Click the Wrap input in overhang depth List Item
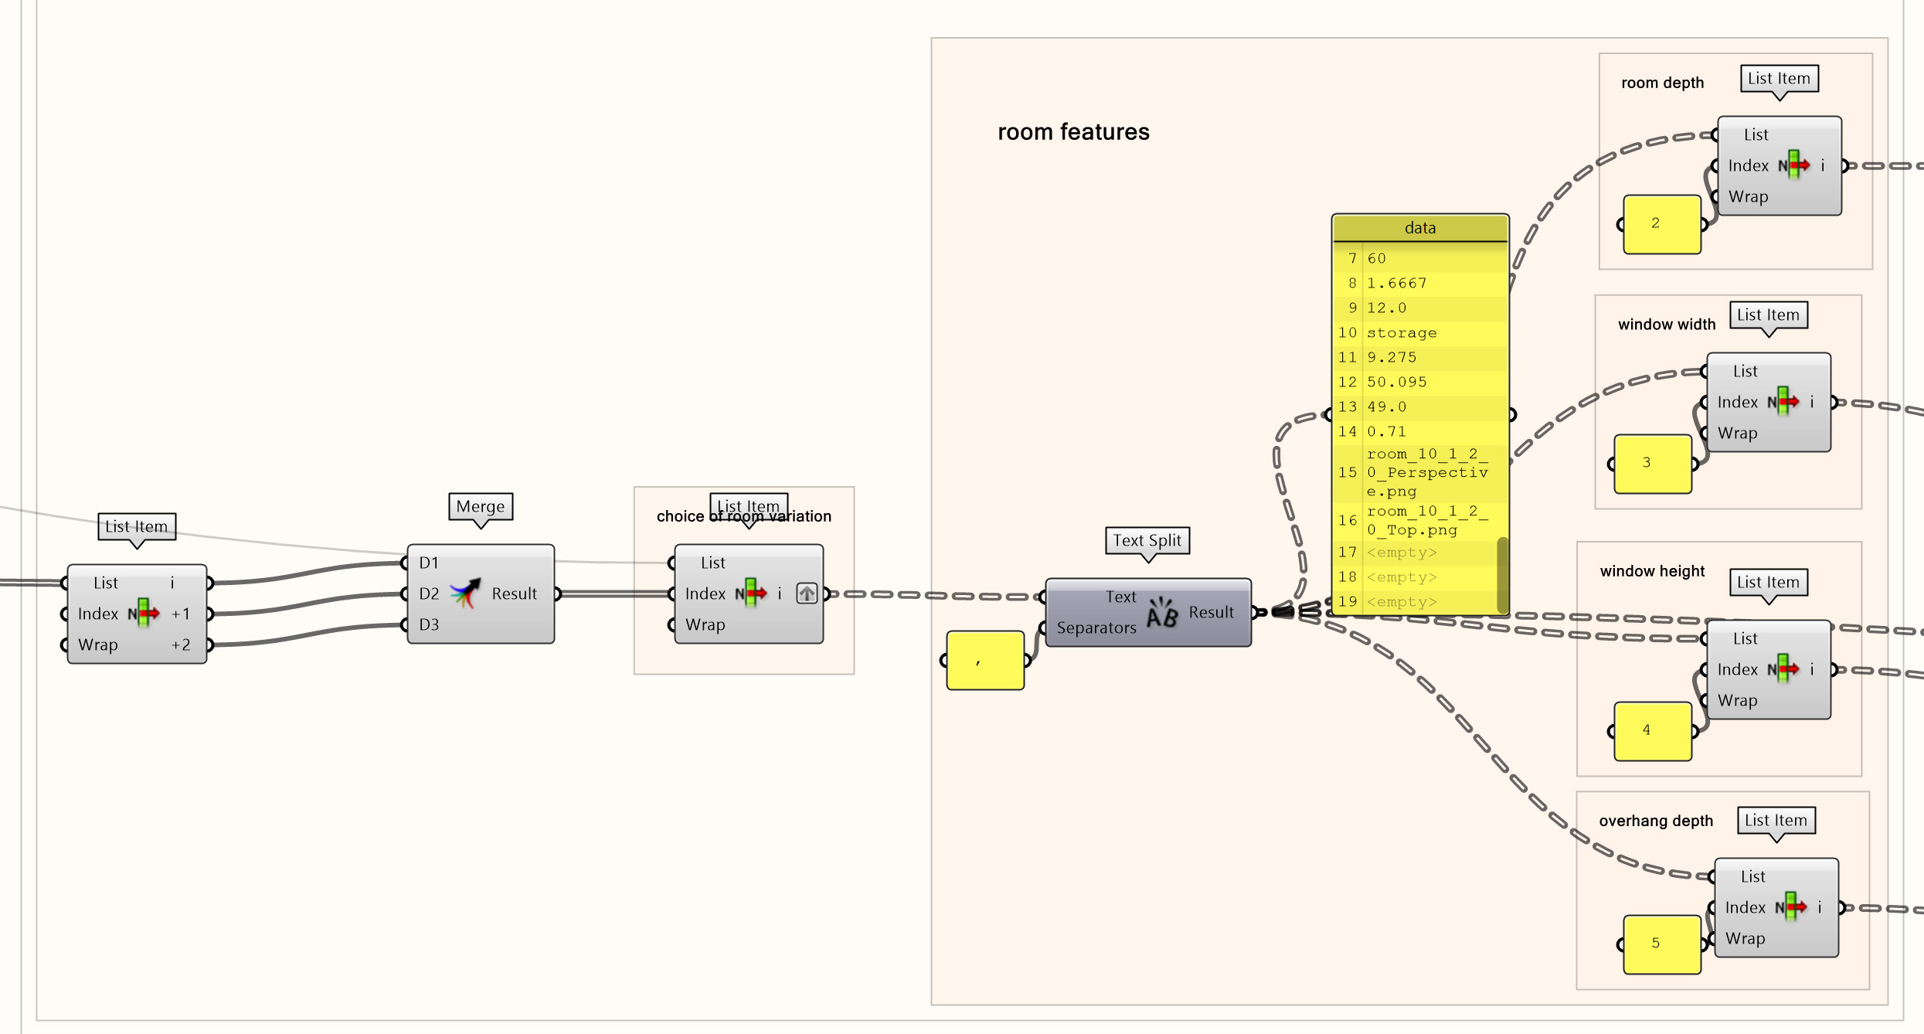The height and width of the screenshot is (1034, 1924). click(x=1746, y=938)
